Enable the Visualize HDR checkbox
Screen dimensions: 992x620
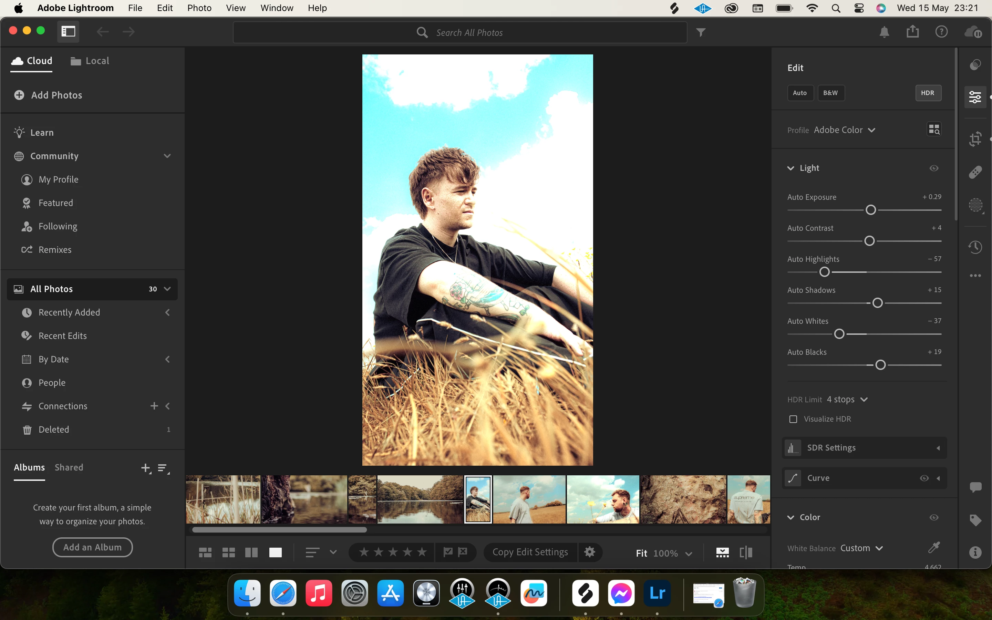793,419
